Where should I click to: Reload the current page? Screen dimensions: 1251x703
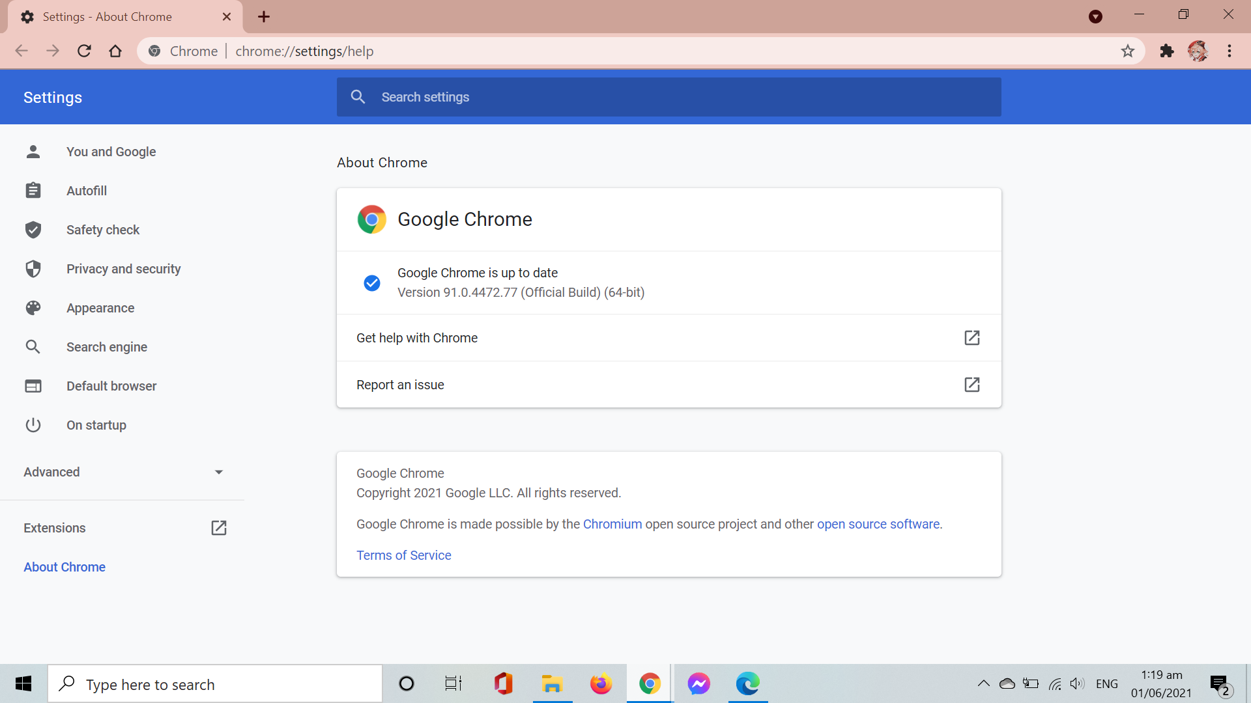coord(84,51)
